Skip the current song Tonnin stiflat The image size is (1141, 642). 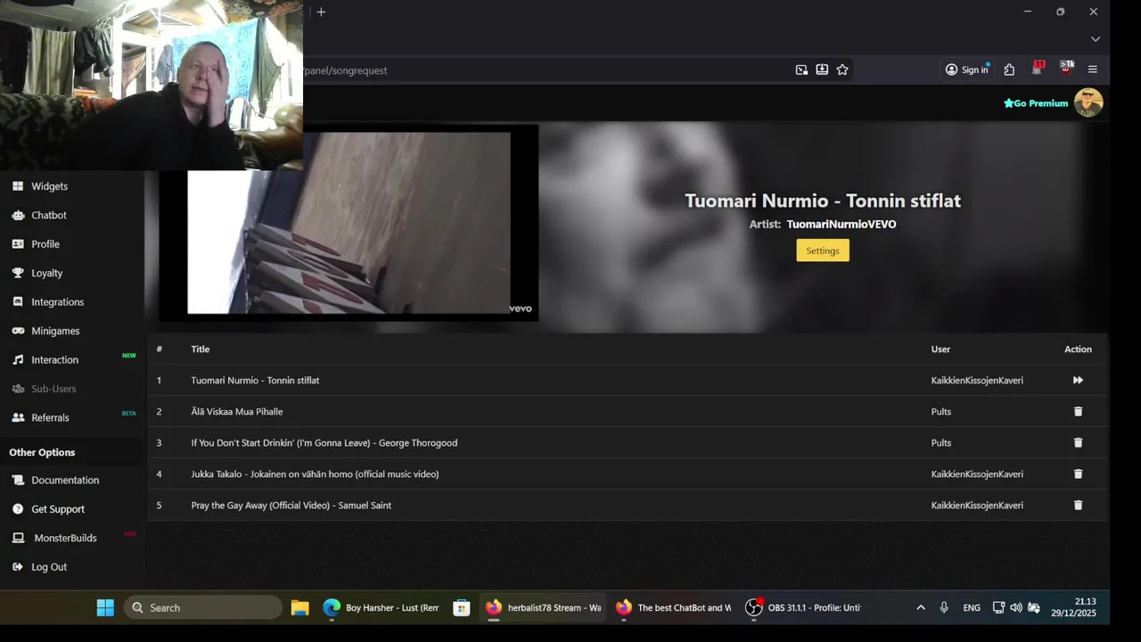point(1078,380)
